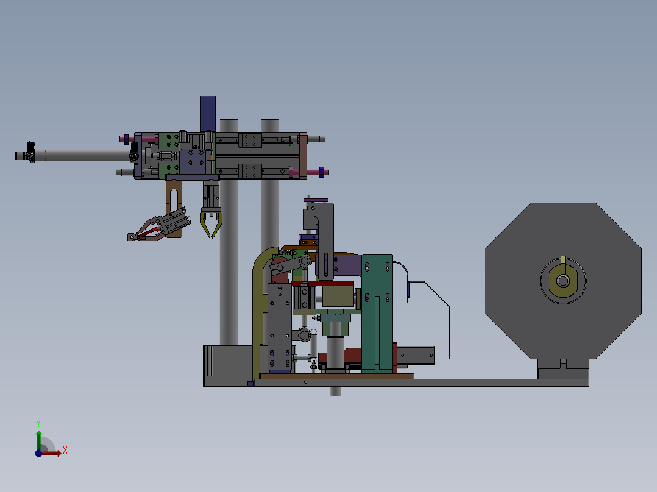The image size is (657, 492).
Task: Select the purple knob on the lower right stop rod
Action: click(x=322, y=172)
